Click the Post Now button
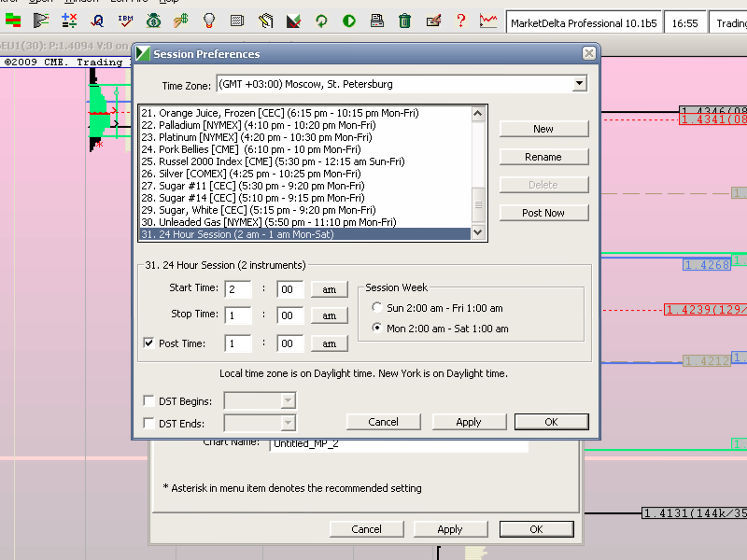The height and width of the screenshot is (560, 747). pos(543,213)
